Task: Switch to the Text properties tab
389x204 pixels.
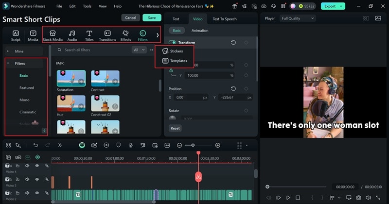Action: tap(176, 19)
